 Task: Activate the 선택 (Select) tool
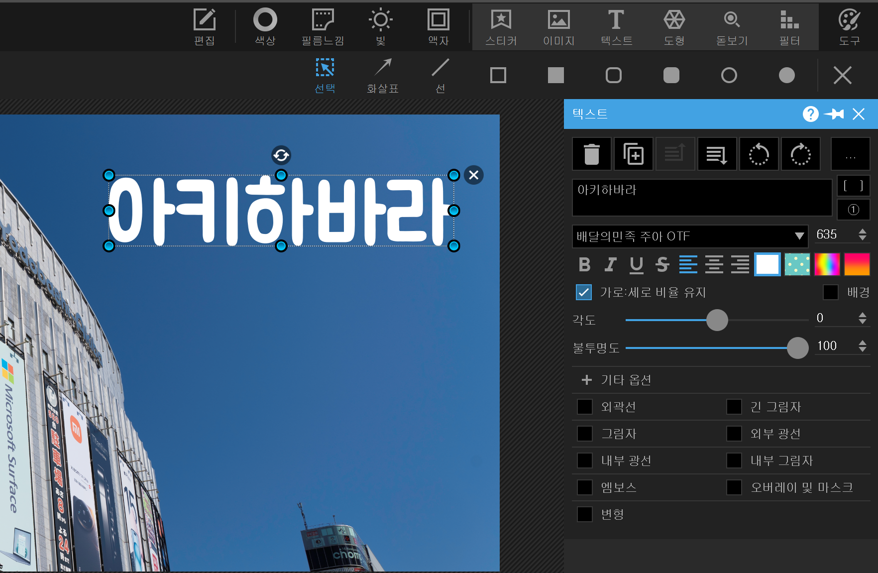[x=325, y=76]
